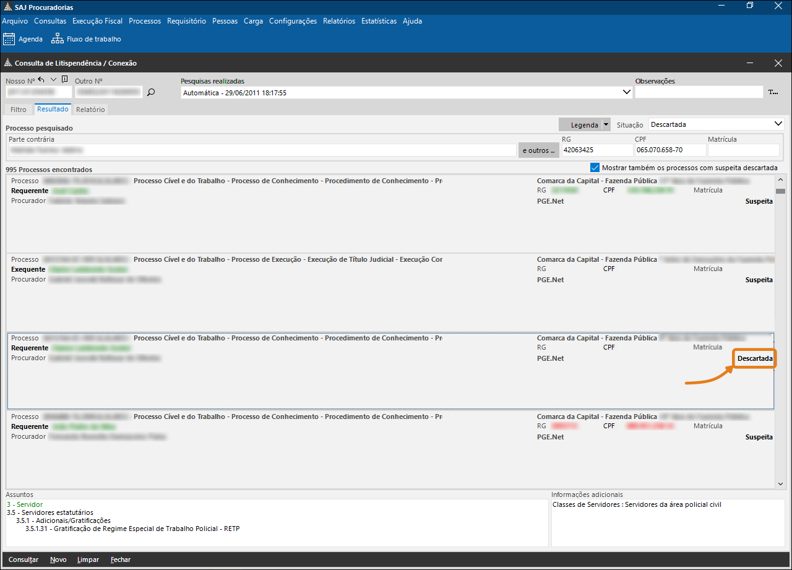This screenshot has height=570, width=792.
Task: Minimize the Consulta de Litispendência window
Action: [x=749, y=63]
